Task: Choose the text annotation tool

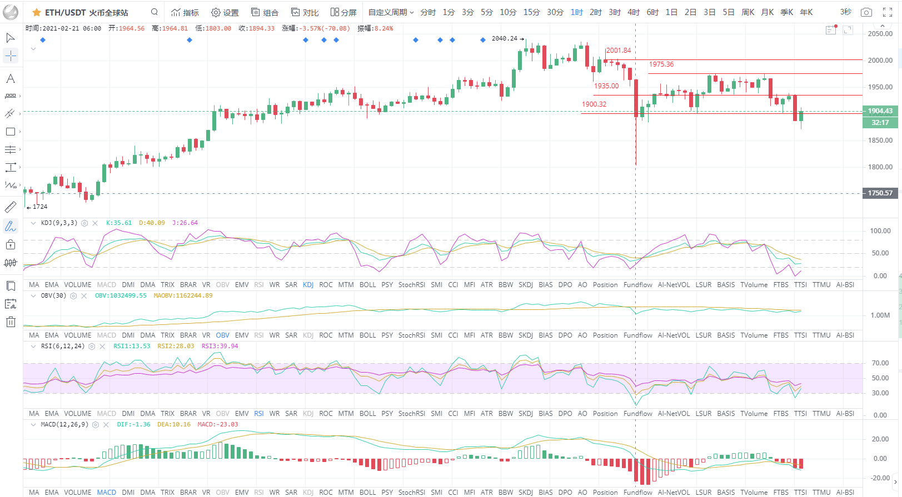Action: pos(11,79)
